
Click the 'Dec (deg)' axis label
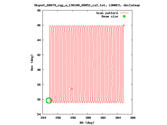(32, 63)
